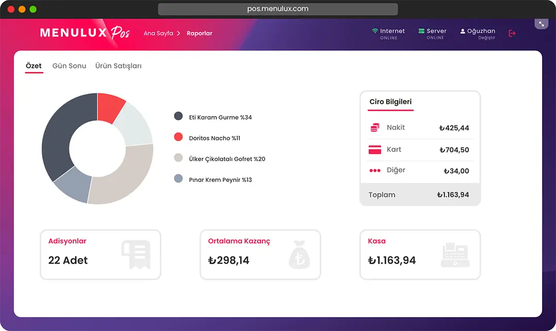The height and width of the screenshot is (331, 556).
Task: Click the Raporlar breadcrumb
Action: point(199,33)
